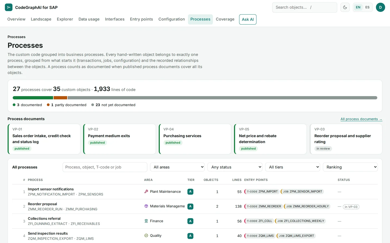The height and width of the screenshot is (243, 390).
Task: Toggle dark mode with the moon icon
Action: [345, 7]
